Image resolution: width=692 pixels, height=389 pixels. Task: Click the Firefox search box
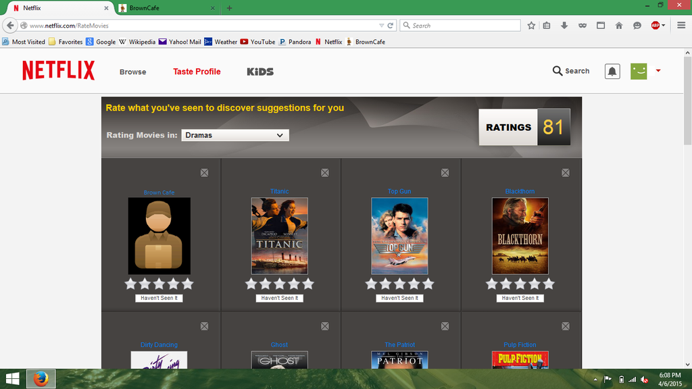tap(460, 26)
